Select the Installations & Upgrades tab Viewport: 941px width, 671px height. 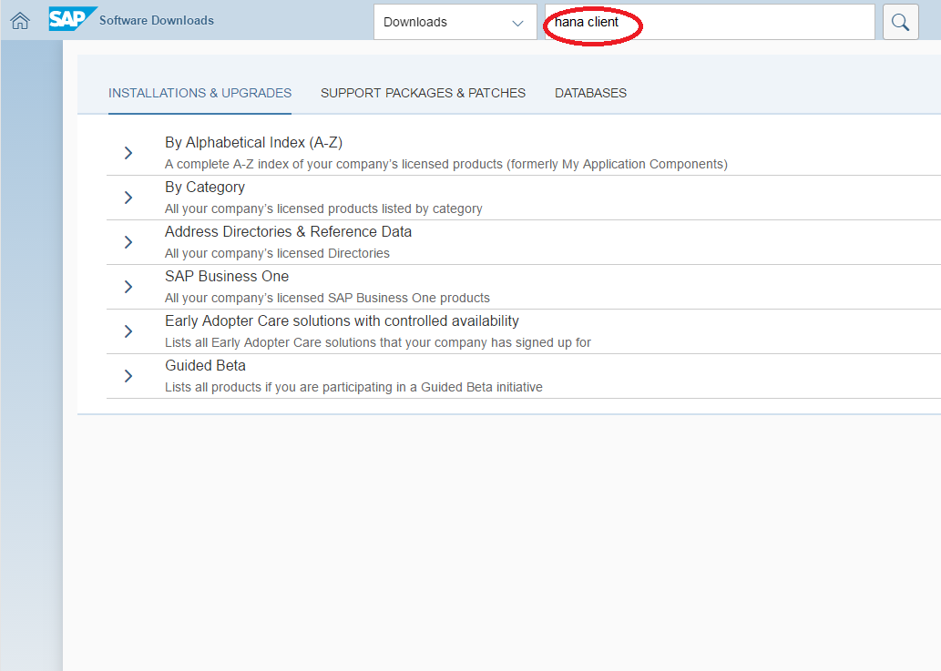point(199,93)
